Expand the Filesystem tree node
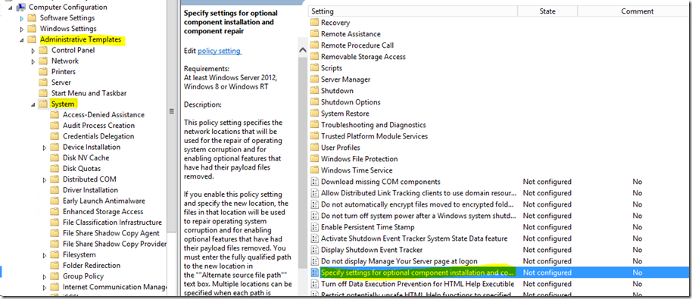 click(45, 255)
